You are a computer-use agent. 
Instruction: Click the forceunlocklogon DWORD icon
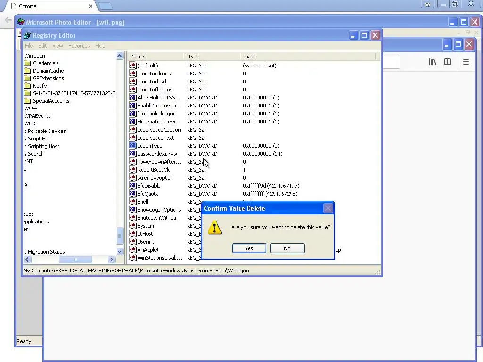(x=133, y=113)
